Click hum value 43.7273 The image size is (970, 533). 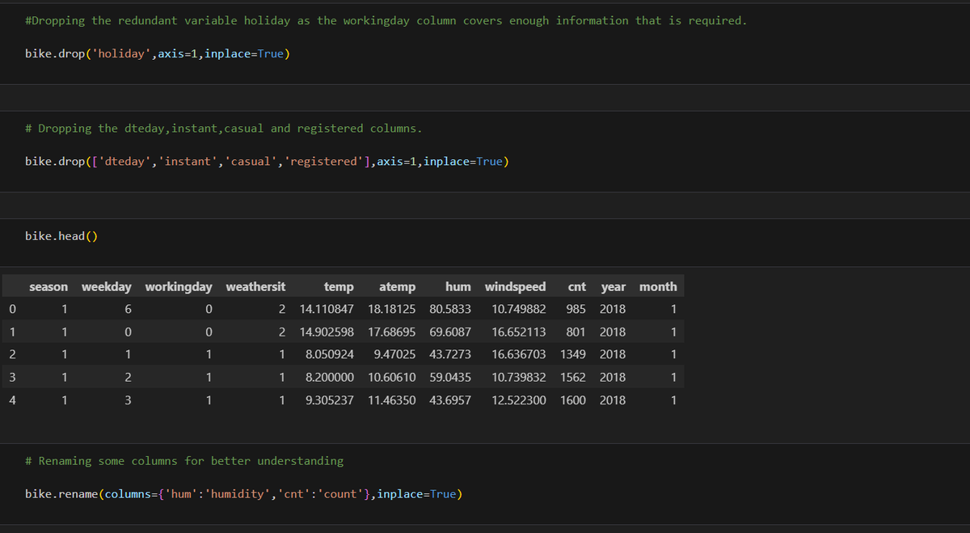(450, 354)
